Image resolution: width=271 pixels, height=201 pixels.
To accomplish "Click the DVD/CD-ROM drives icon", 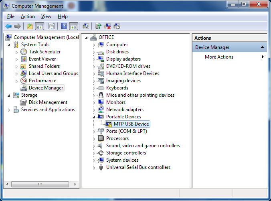I will pyautogui.click(x=101, y=66).
